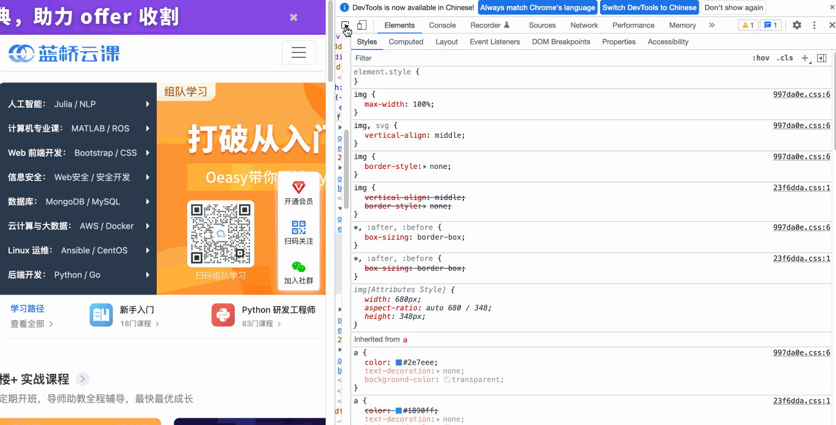Select the DOM Breakpoints subtab
This screenshot has height=425, width=836.
coord(561,41)
